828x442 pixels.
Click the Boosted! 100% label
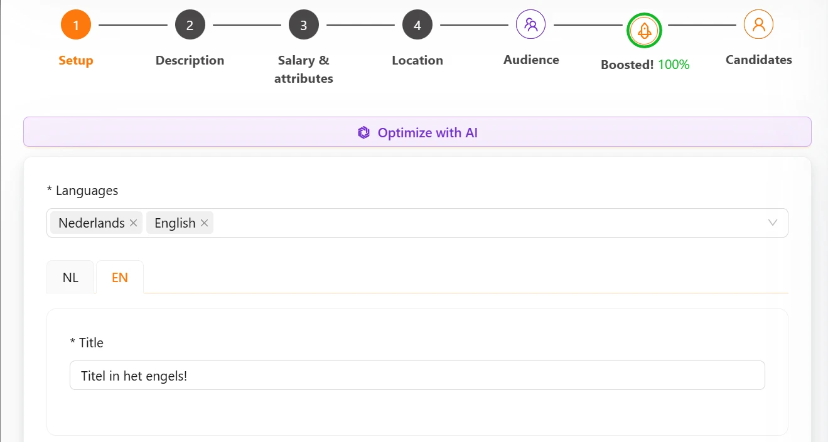[645, 65]
